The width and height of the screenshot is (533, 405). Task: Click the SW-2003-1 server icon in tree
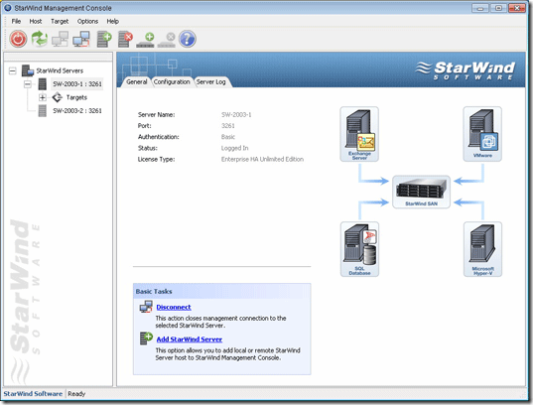43,84
